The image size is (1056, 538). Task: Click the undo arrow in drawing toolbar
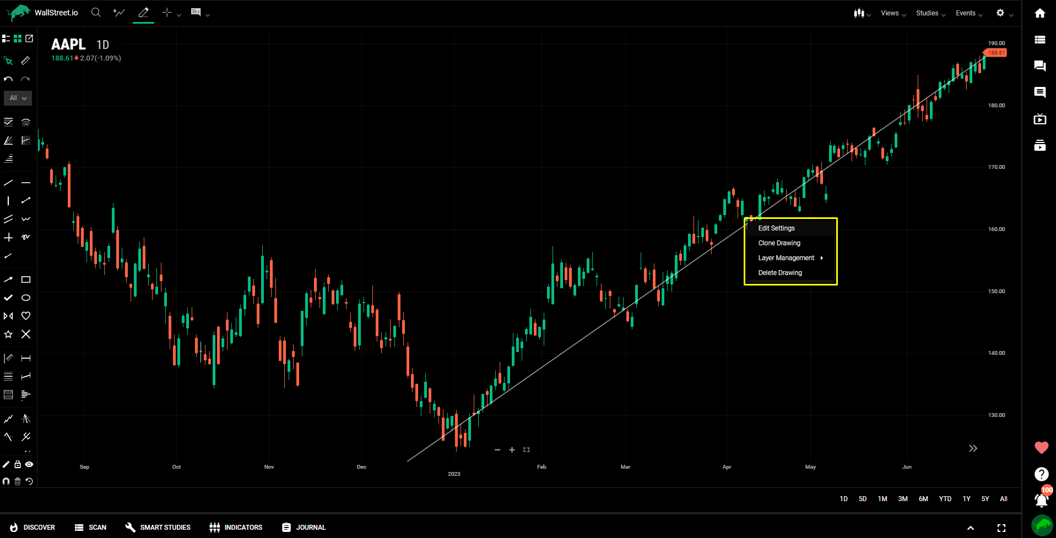(x=8, y=79)
